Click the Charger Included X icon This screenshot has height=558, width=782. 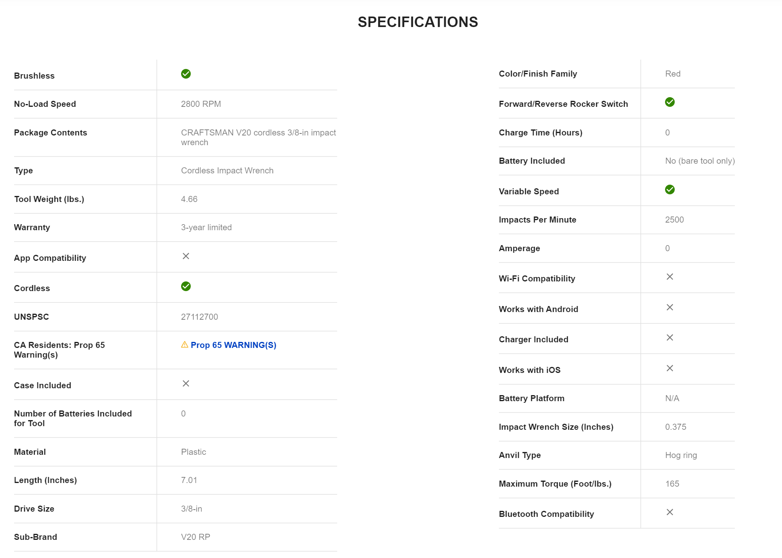669,337
